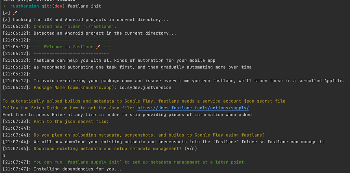Click 'Path to the json secret file:' prompt

click(x=71, y=122)
